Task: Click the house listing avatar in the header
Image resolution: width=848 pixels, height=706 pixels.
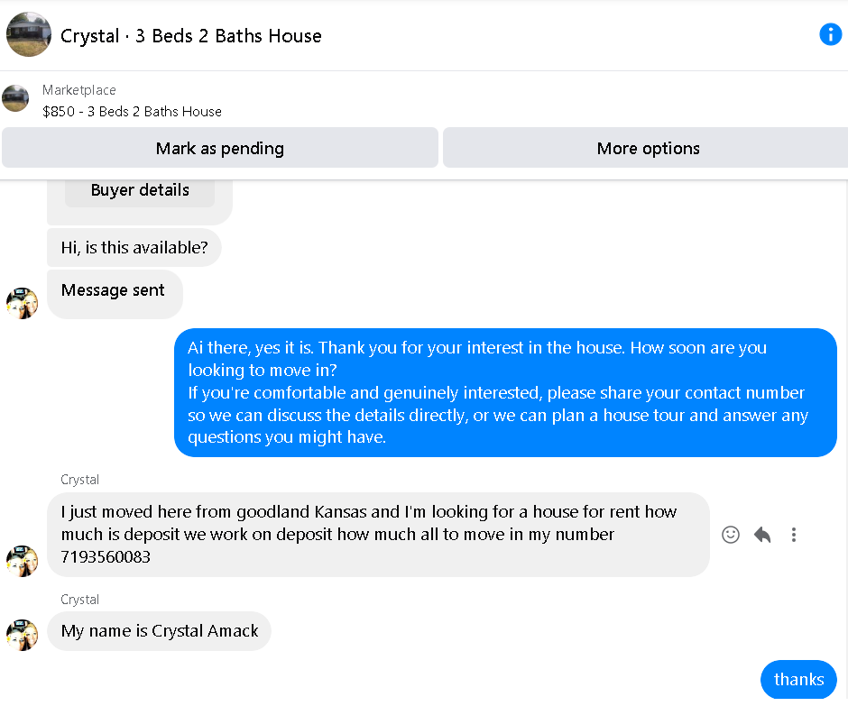Action: pos(29,34)
